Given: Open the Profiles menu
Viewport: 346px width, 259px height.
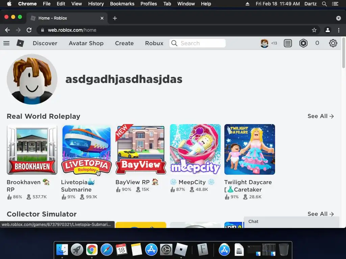Looking at the screenshot, I should tap(149, 4).
